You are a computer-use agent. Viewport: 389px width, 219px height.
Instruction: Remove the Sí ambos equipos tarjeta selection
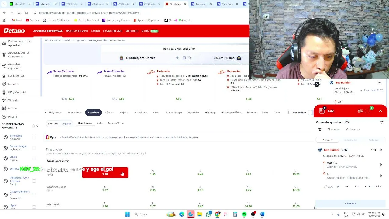point(380,176)
